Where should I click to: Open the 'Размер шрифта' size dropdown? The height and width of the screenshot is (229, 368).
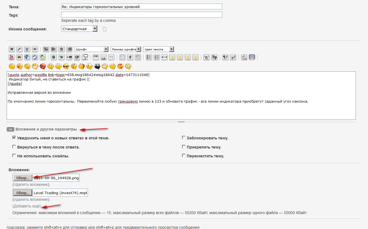126,49
